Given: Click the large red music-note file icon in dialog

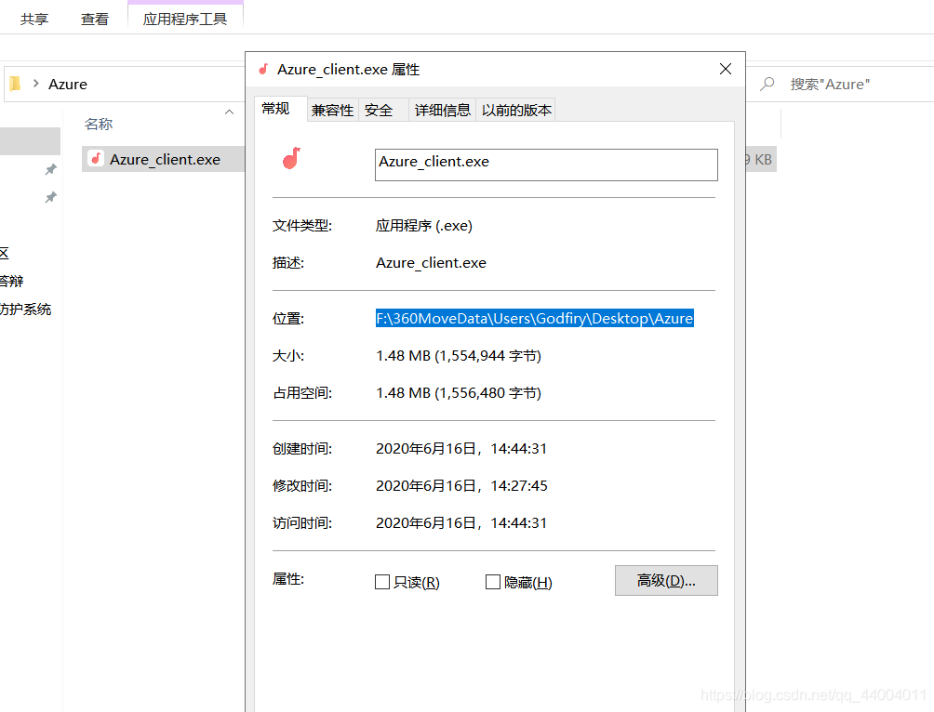Looking at the screenshot, I should 291,158.
